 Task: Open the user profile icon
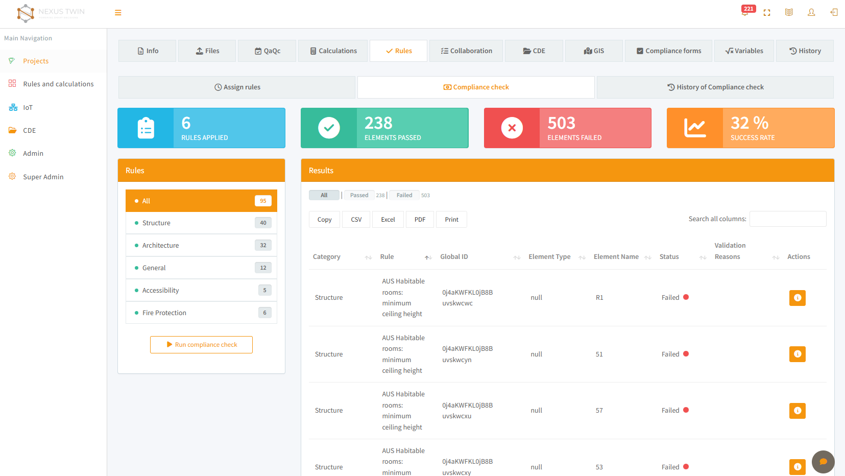(x=811, y=12)
